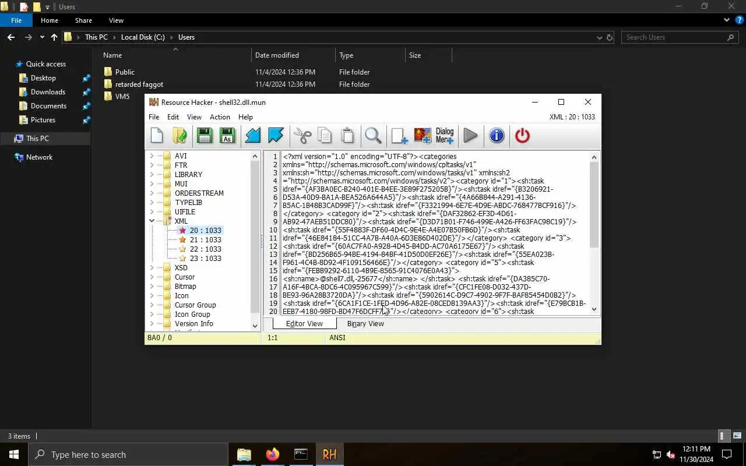Expand the UIFILE tree node
Screen dimensions: 746x466
(152, 211)
